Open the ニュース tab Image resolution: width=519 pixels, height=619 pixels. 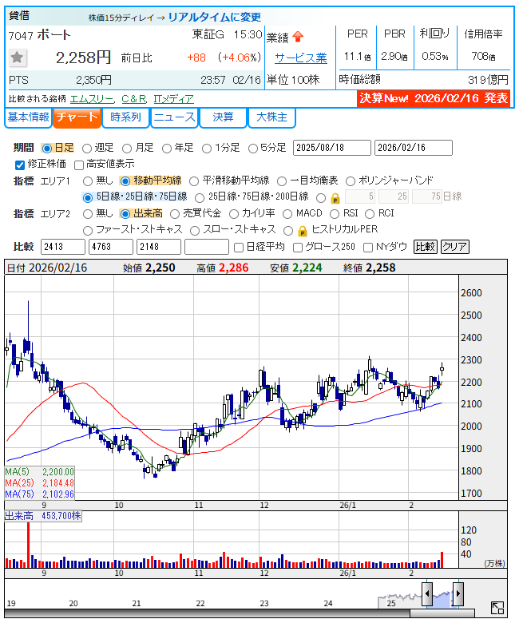(174, 117)
